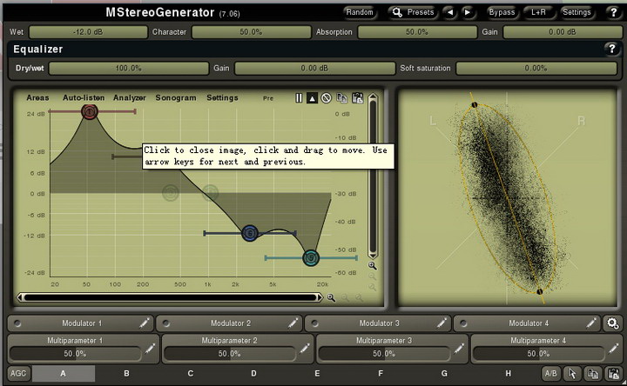Image resolution: width=627 pixels, height=386 pixels.
Task: Open the equalizer graph Settings menu
Action: tap(222, 97)
